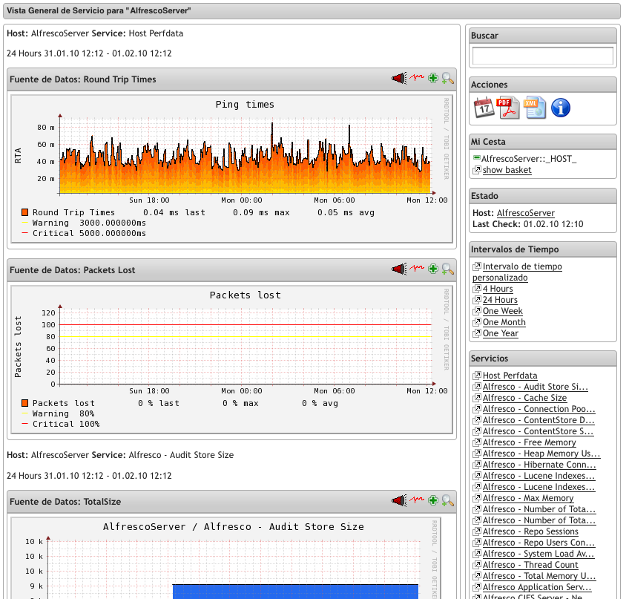
Task: Add Round Trip Times graph to basket
Action: pyautogui.click(x=433, y=78)
